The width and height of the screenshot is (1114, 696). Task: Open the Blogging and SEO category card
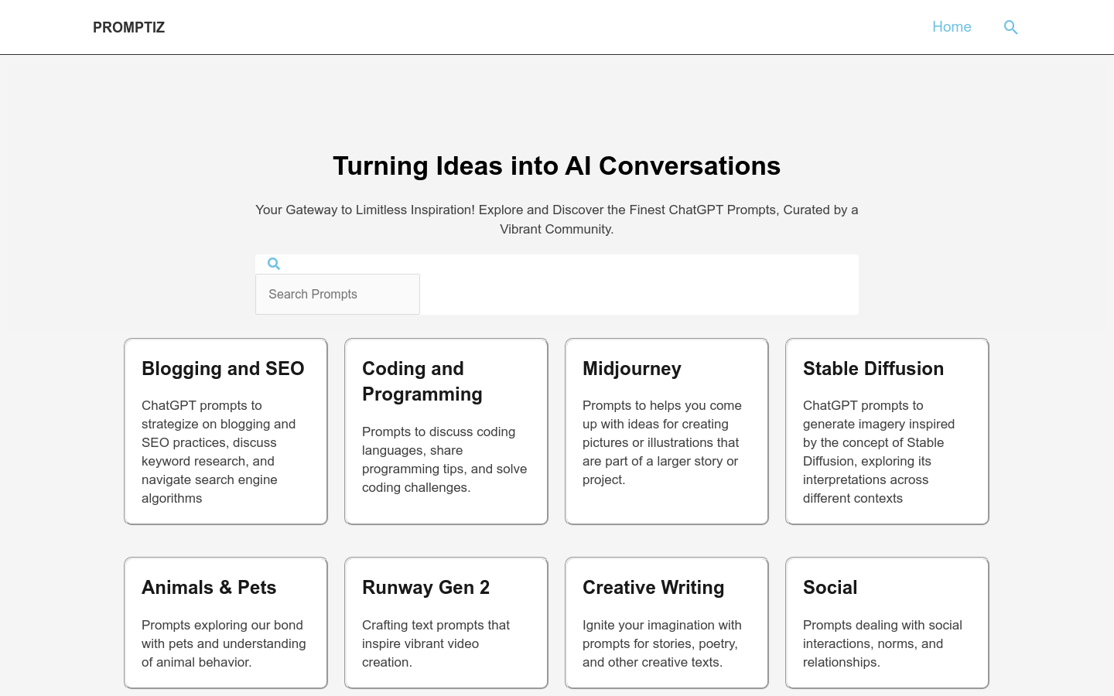coord(226,432)
